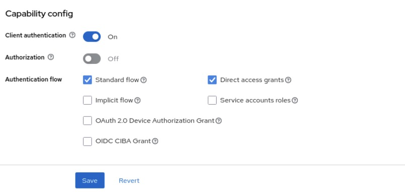This screenshot has height=192, width=405.
Task: Tick the OAuth 2.0 Device Authorization Grant checkbox
Action: pos(87,121)
